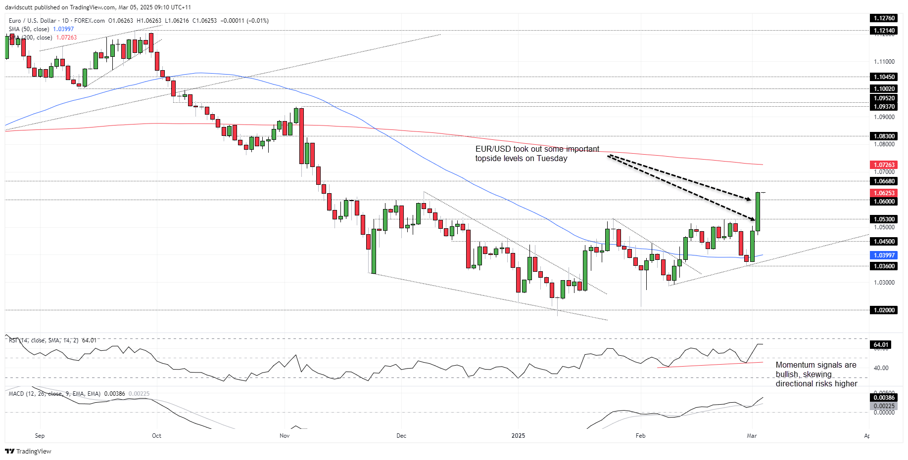Select the 1.10450 price level label
The image size is (908, 460).
click(884, 77)
